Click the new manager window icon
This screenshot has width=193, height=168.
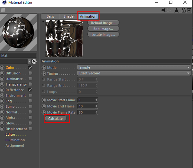click(x=189, y=10)
